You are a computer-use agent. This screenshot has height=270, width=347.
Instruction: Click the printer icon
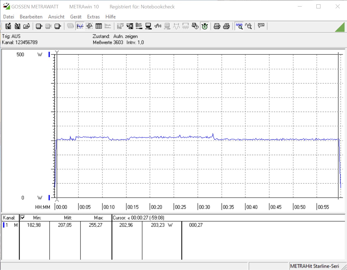[227, 26]
